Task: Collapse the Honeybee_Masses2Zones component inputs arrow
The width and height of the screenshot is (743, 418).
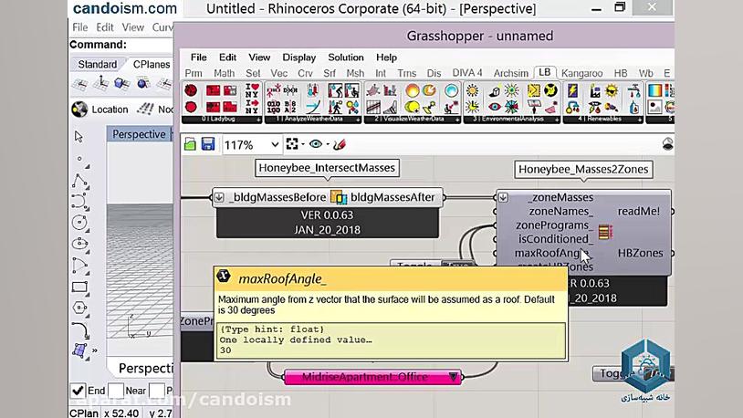Action: 503,197
